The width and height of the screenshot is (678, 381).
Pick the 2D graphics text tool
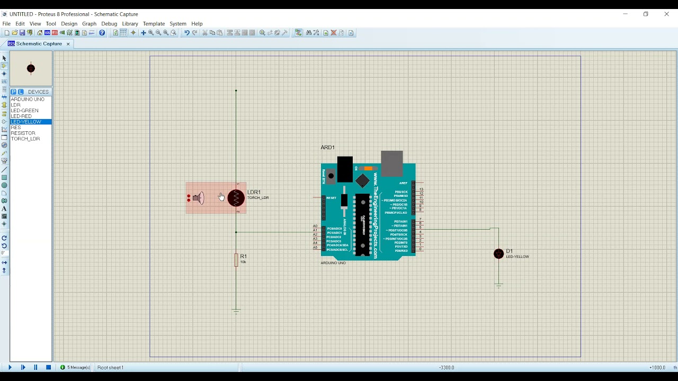pos(4,209)
